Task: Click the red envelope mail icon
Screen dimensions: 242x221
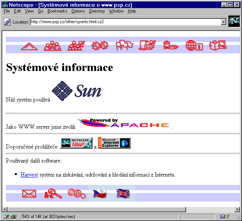Action: 29,193
